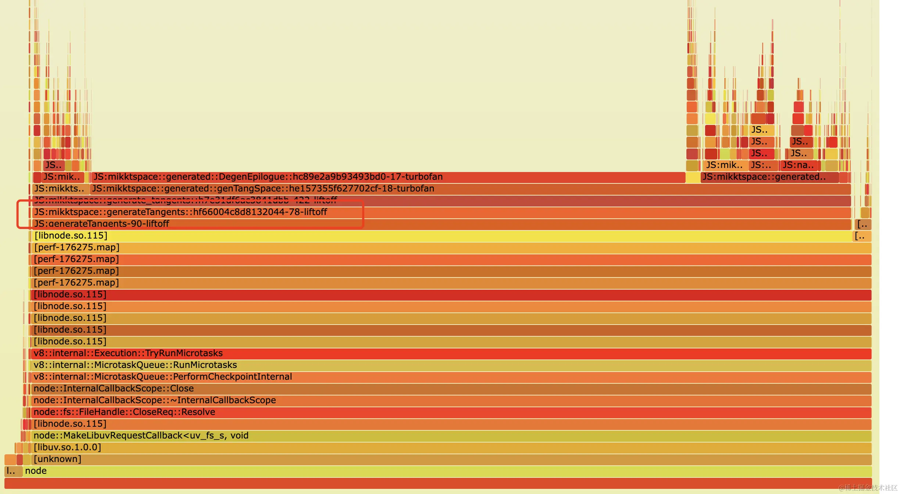
Task: Click the truncated JS:mikktspace::generated.. frame at right
Action: coord(769,177)
